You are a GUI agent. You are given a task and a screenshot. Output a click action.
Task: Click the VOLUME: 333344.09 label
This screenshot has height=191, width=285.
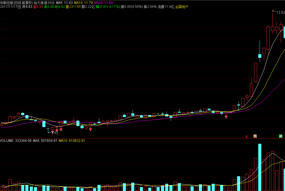tap(16, 141)
